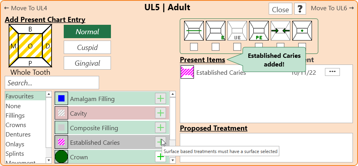Select the Fillings category

click(x=15, y=116)
